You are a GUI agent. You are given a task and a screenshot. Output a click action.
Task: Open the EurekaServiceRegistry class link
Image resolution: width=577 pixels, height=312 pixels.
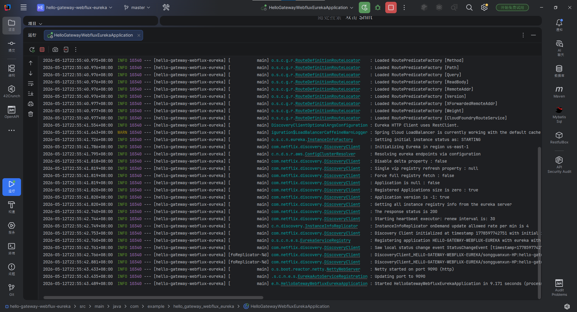pyautogui.click(x=325, y=240)
